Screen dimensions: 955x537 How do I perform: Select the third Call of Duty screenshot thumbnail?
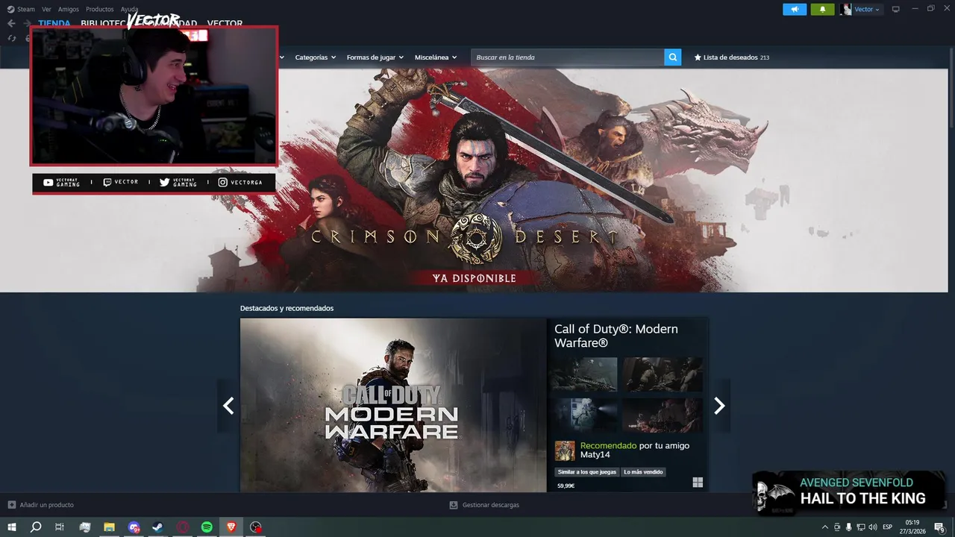point(584,415)
